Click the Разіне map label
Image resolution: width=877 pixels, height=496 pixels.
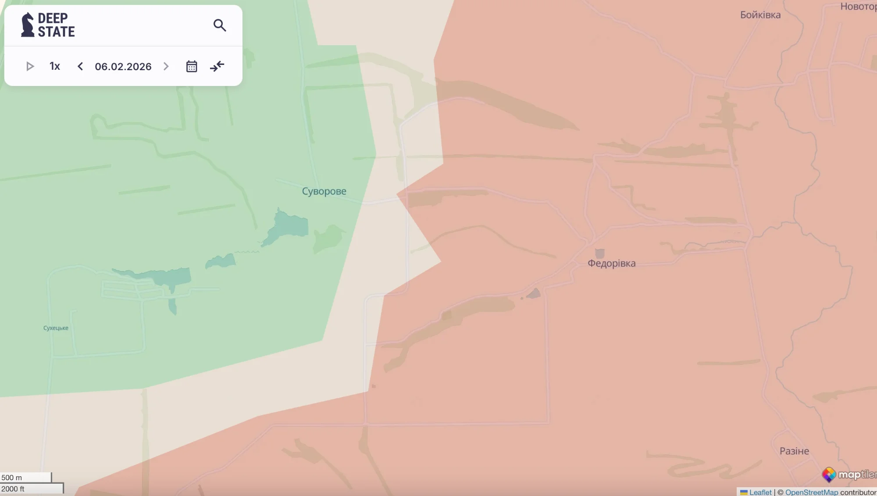pyautogui.click(x=794, y=451)
